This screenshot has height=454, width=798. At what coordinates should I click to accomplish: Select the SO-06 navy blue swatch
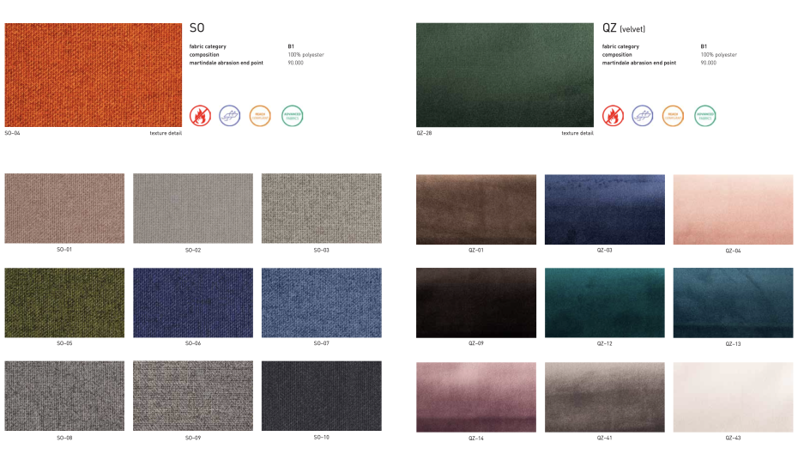coord(193,302)
